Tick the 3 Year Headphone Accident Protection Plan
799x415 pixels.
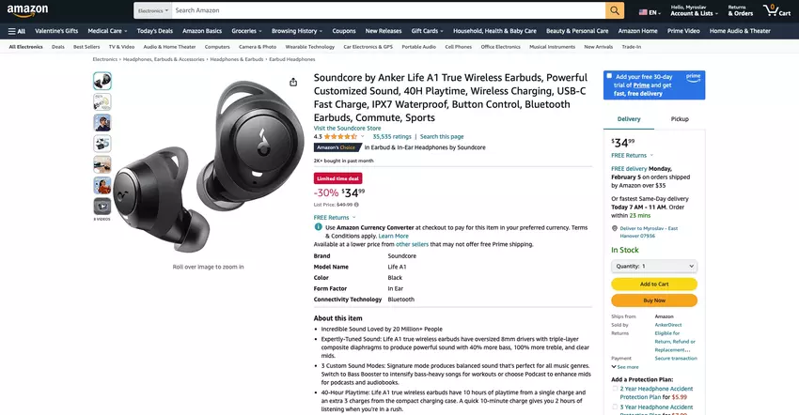tap(615, 407)
